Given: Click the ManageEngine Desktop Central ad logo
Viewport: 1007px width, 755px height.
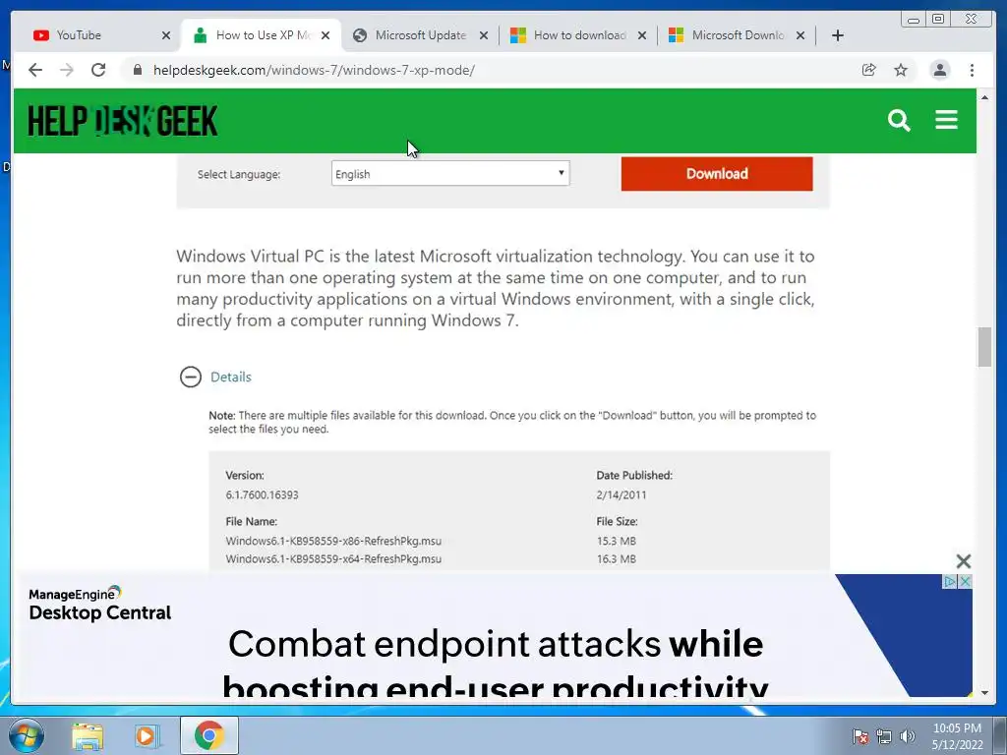Looking at the screenshot, I should click(x=99, y=604).
